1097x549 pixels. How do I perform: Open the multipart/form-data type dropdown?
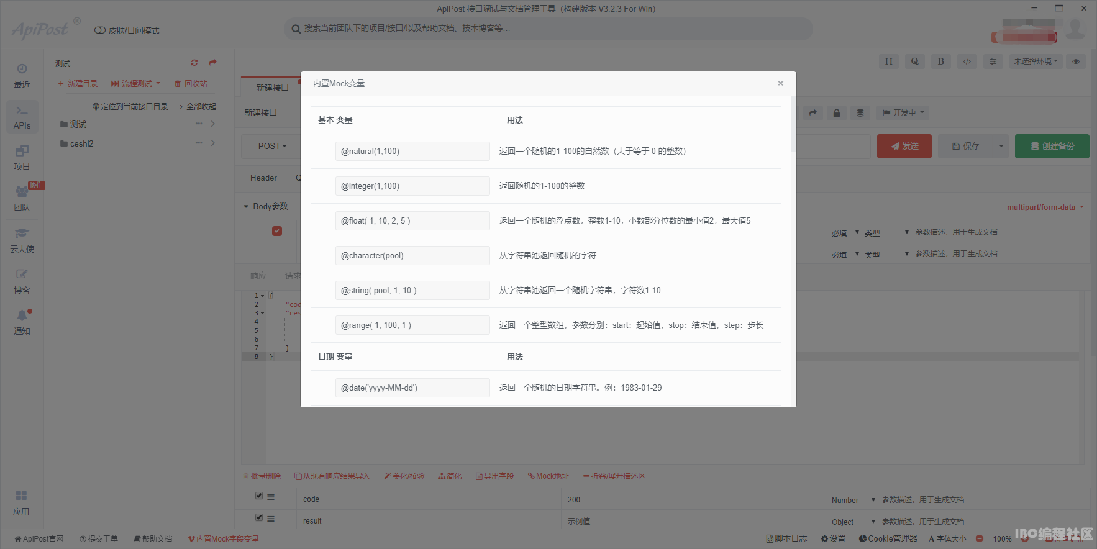(x=1045, y=207)
